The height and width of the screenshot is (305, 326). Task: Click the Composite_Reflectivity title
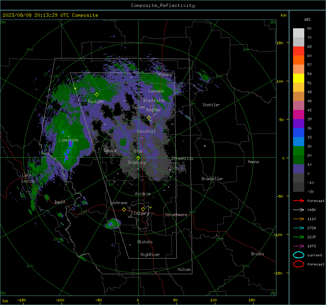click(x=163, y=5)
